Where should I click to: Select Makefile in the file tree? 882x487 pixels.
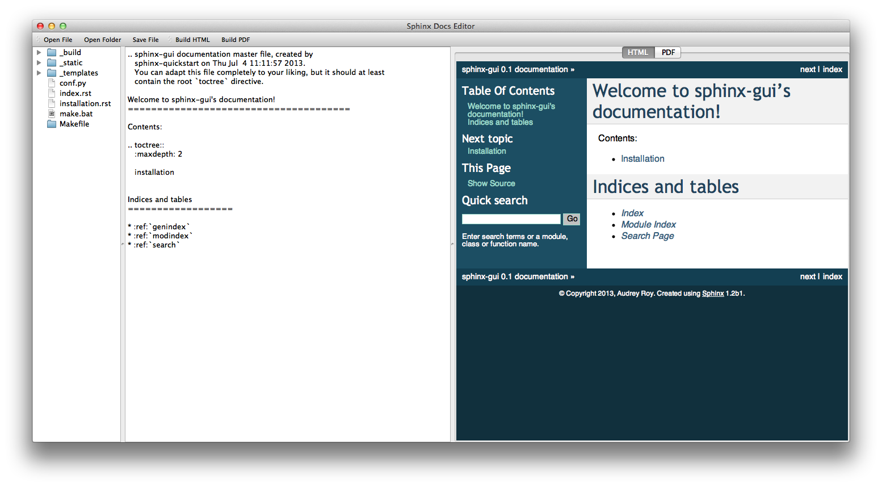74,124
